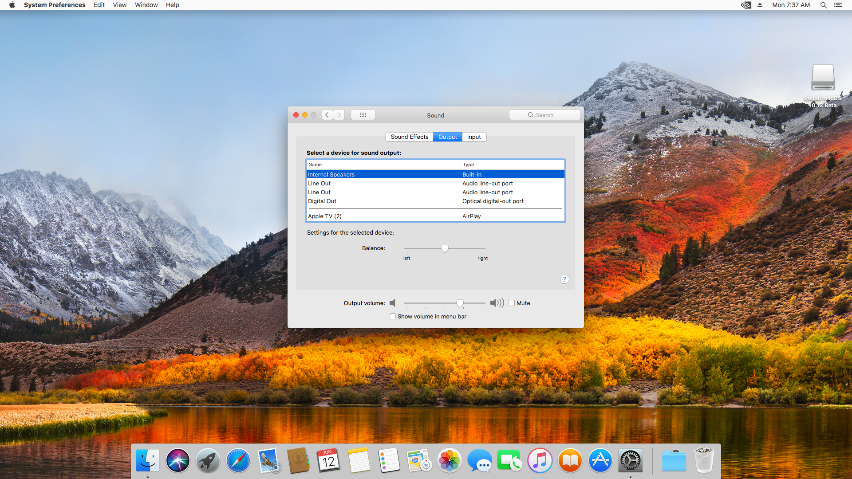Viewport: 852px width, 479px height.
Task: Click the Show All grid icon
Action: pos(363,115)
